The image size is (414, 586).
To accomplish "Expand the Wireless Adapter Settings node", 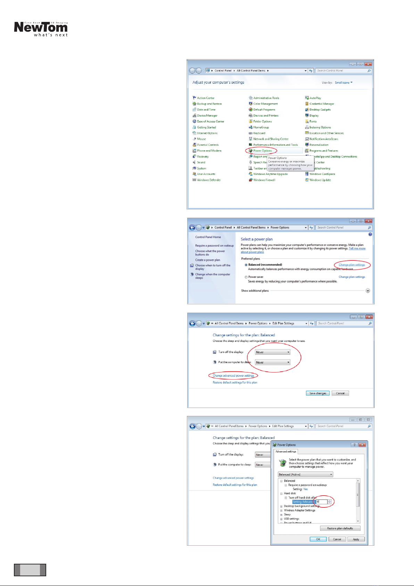I will click(x=281, y=511).
